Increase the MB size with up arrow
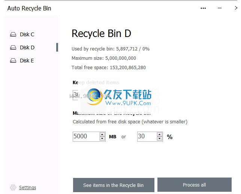Screen dimensions: 241x194 [x=102, y=135]
